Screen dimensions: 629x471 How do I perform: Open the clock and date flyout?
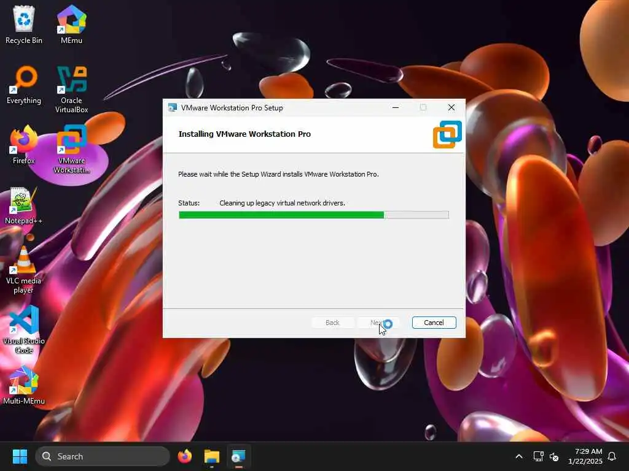click(x=585, y=456)
